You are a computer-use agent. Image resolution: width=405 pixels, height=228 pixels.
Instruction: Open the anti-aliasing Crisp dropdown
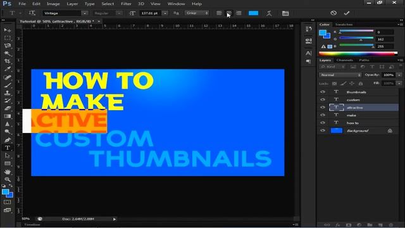[197, 13]
